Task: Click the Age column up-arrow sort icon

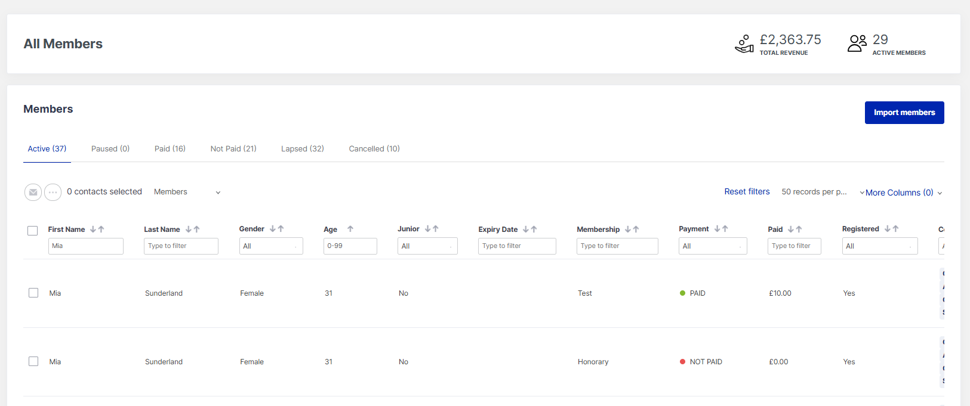Action: pos(350,229)
